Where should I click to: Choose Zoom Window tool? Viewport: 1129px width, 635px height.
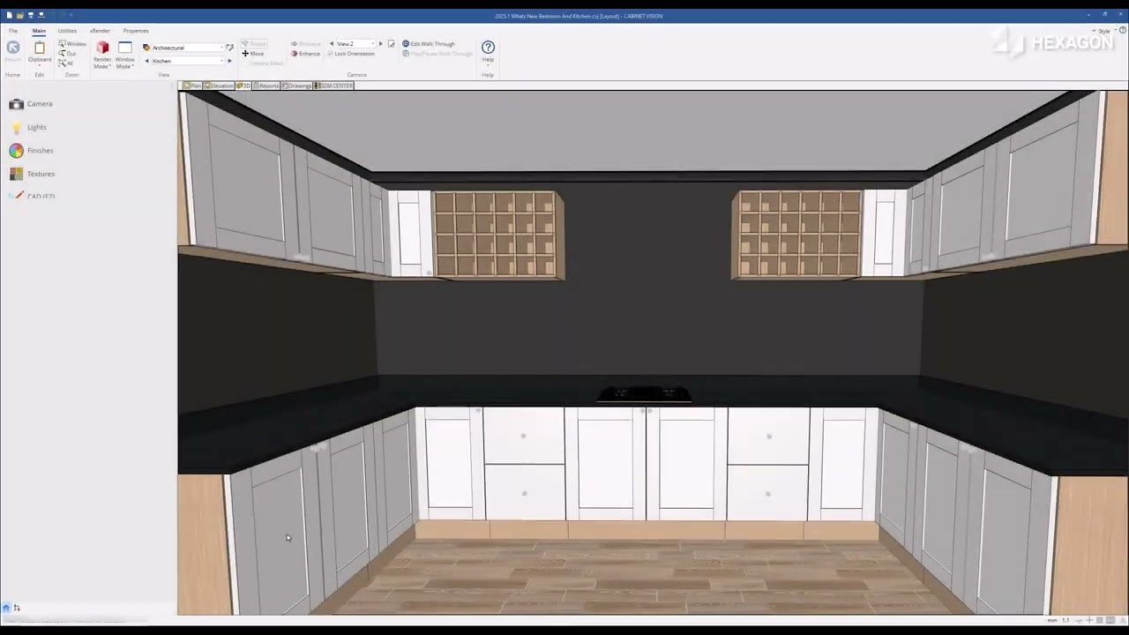point(72,43)
